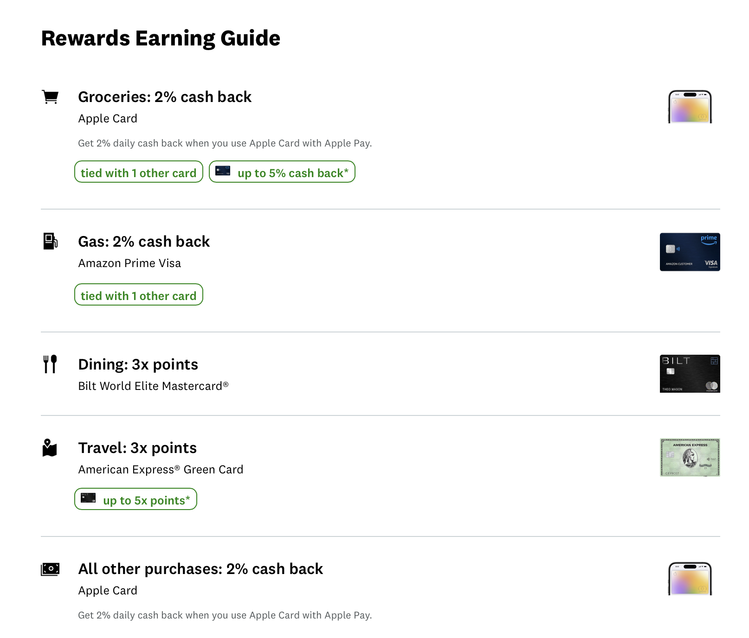Click the map pin Travel icon
Screen dimensions: 749x638
50,448
